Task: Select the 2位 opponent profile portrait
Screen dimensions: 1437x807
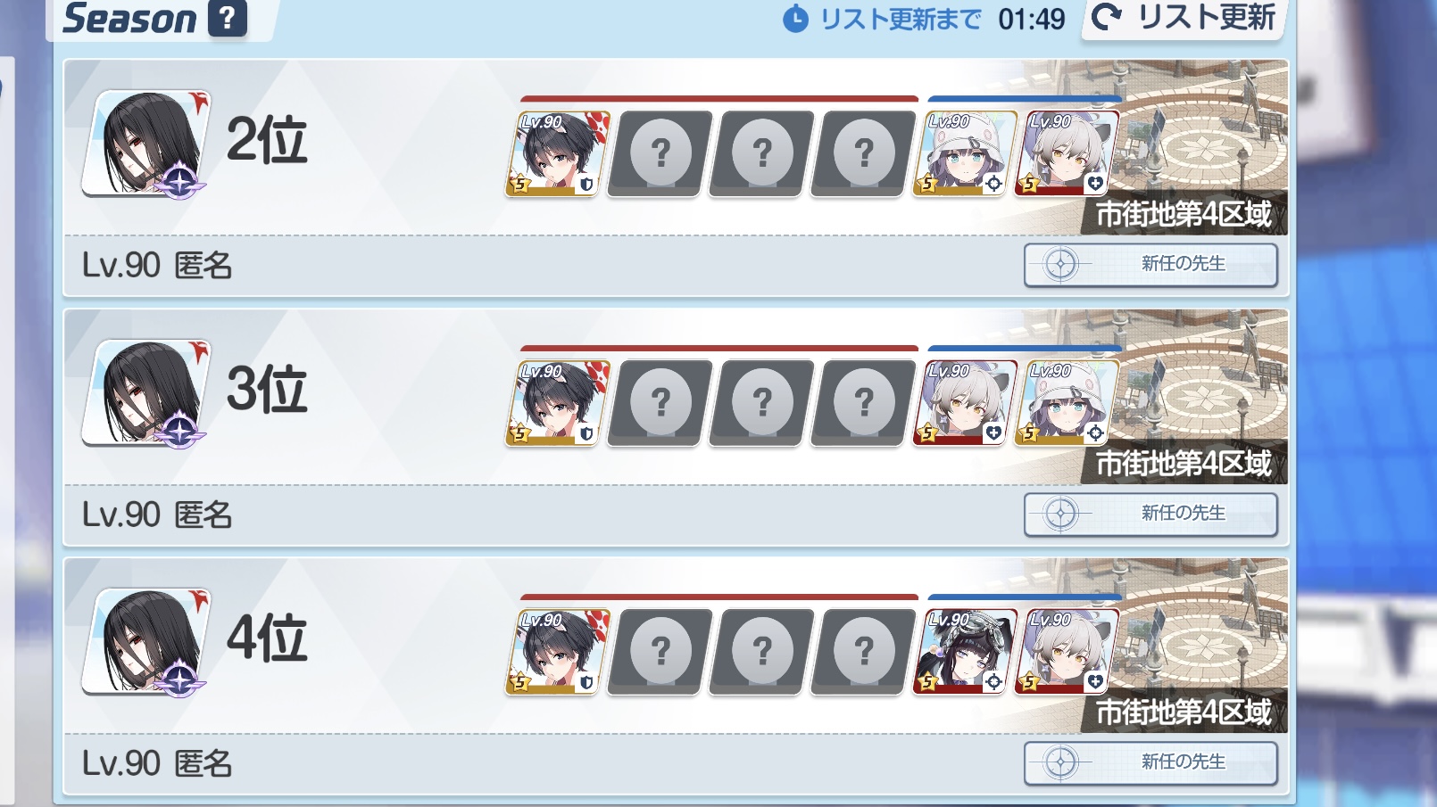Action: click(x=147, y=143)
